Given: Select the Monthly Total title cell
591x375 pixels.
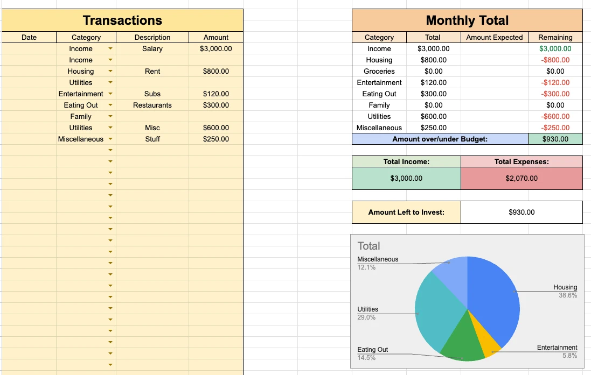Looking at the screenshot, I should (x=468, y=20).
